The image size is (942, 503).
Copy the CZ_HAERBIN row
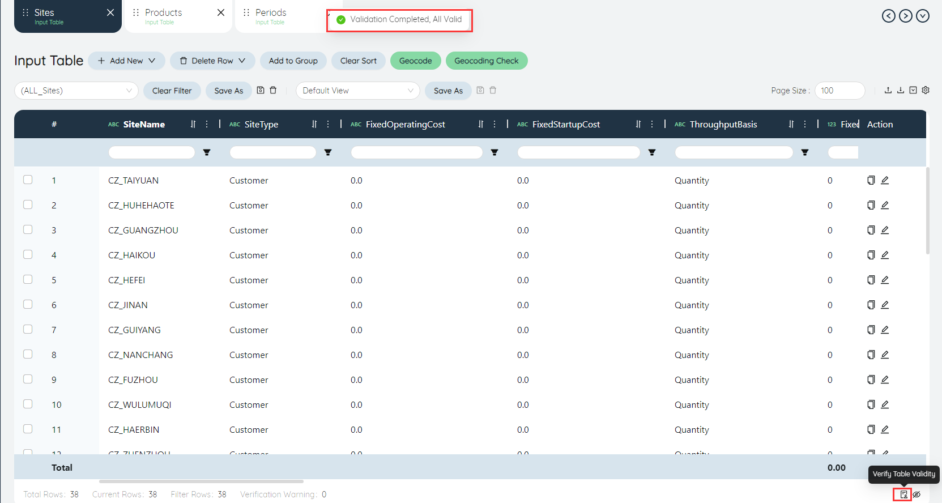click(871, 429)
